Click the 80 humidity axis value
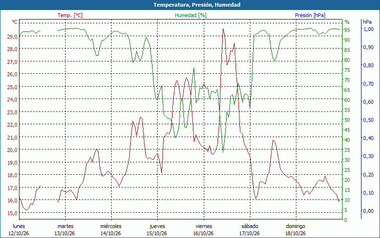Viewport: 380px width, 238px height. 347,60
